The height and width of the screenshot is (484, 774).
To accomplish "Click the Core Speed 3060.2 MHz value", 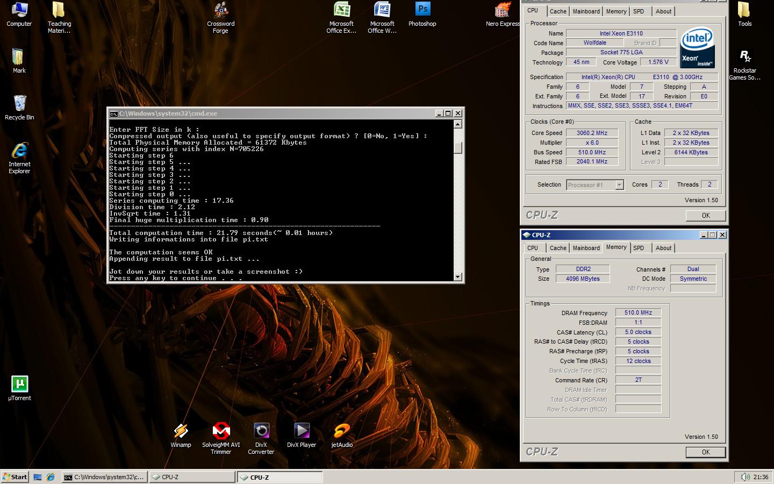I will coord(592,133).
